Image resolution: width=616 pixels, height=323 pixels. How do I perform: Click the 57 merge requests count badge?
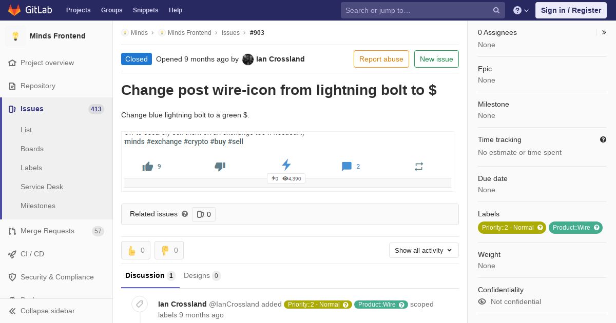[x=98, y=231]
